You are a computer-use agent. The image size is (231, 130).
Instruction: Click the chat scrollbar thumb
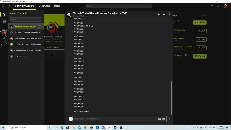[172, 98]
